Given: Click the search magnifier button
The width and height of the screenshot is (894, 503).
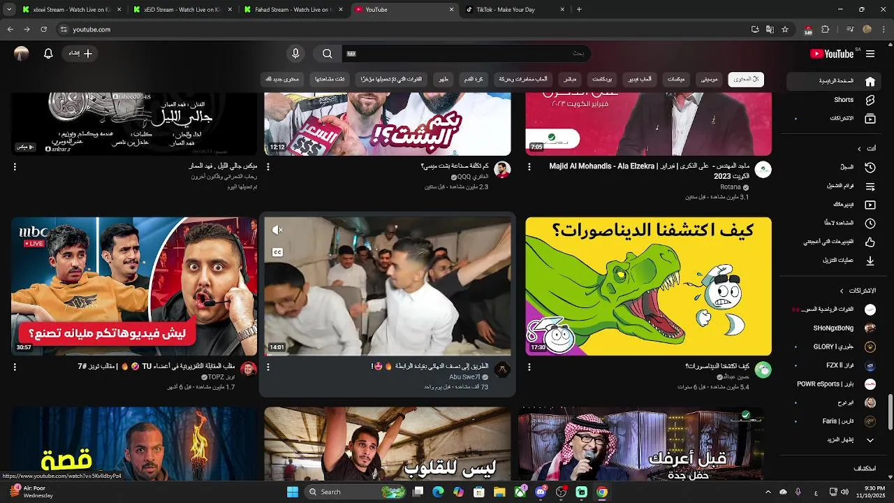Looking at the screenshot, I should coord(328,54).
